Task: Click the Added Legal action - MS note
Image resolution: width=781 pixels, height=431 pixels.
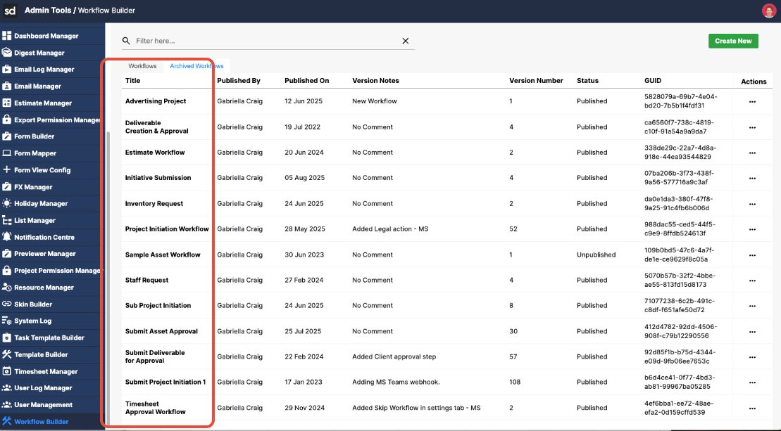Action: (x=390, y=229)
